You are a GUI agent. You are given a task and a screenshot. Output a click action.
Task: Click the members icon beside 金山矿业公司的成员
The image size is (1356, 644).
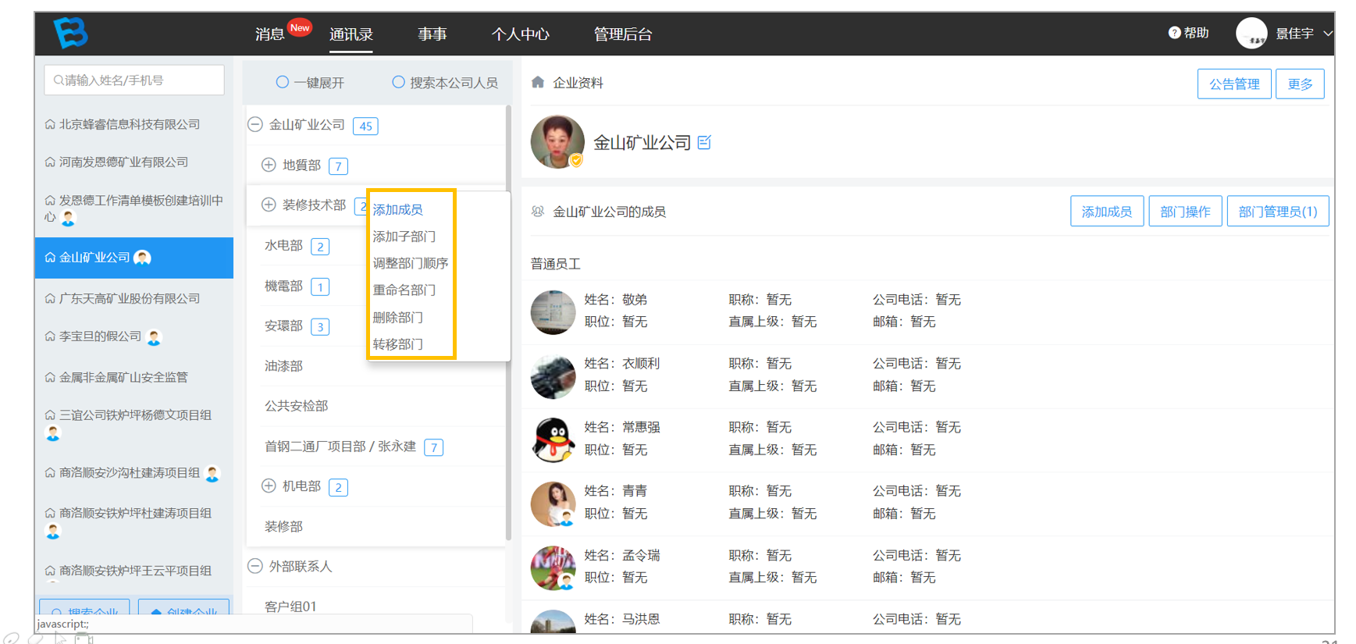[x=538, y=212]
